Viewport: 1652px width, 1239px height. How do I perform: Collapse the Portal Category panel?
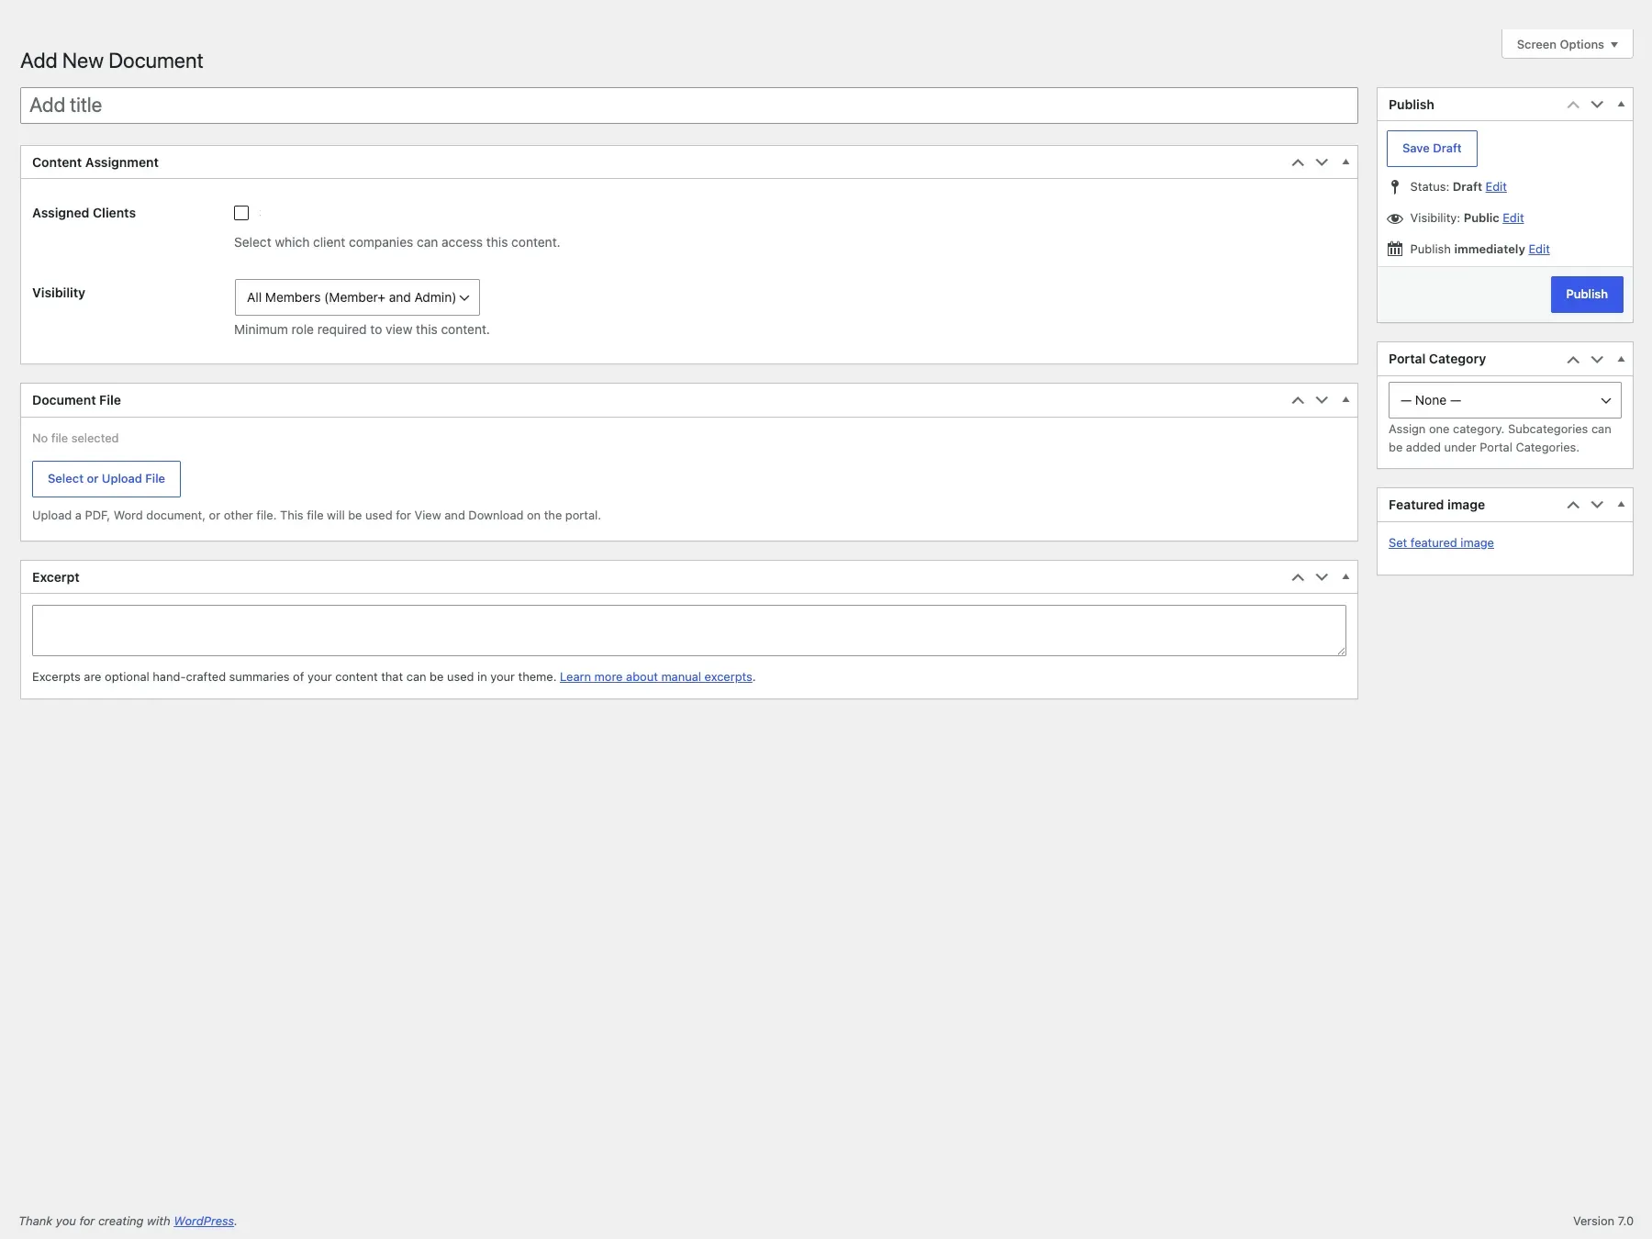(x=1621, y=359)
